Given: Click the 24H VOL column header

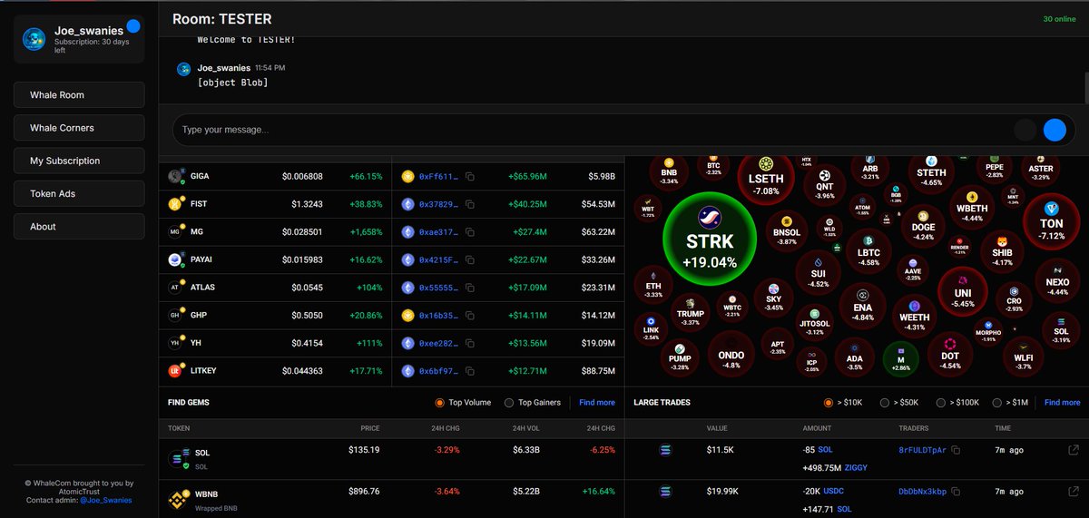Looking at the screenshot, I should pyautogui.click(x=525, y=428).
